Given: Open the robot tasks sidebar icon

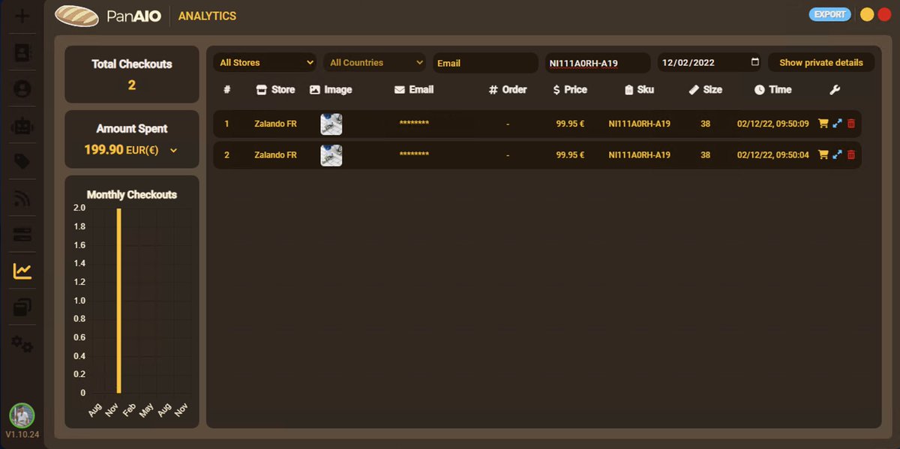Looking at the screenshot, I should [x=22, y=125].
